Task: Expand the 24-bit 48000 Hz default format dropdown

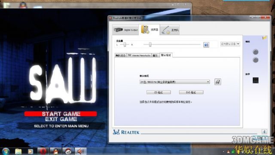Action: tap(174, 82)
